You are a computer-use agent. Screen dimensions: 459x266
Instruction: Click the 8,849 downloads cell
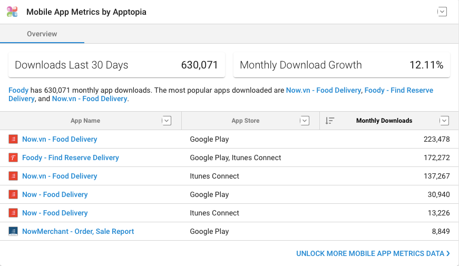(x=441, y=231)
